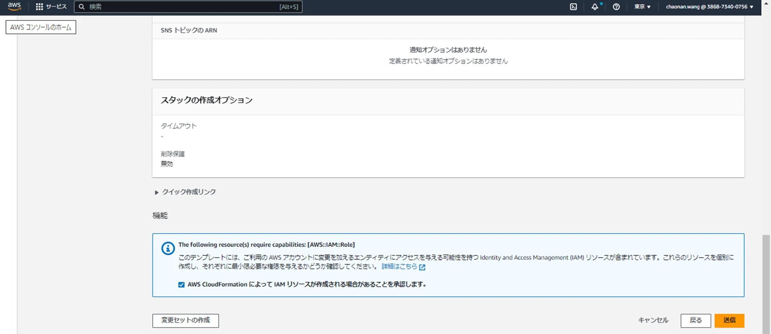Click the vertical page scrollbar thumb
The height and width of the screenshot is (334, 771).
pyautogui.click(x=766, y=284)
